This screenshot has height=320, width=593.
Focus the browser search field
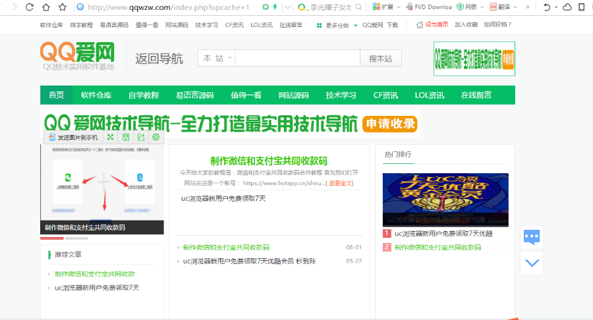330,7
